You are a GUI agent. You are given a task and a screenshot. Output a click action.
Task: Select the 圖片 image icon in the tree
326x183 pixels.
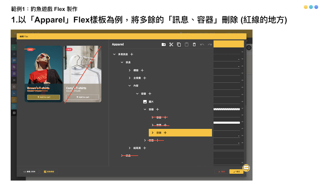point(145,102)
